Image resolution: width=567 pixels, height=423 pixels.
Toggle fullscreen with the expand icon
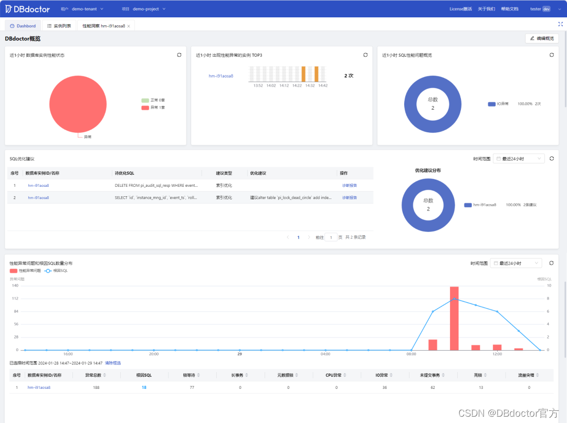[560, 24]
